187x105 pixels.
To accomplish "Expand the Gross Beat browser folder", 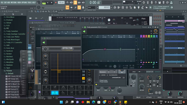I will [x=9, y=48].
